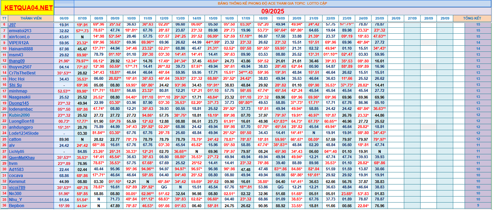493x210 pixels.
Task: Click the KETQUA04.NET site logo link
Action: (x=29, y=7)
